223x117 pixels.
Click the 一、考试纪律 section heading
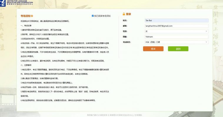pos(26,26)
